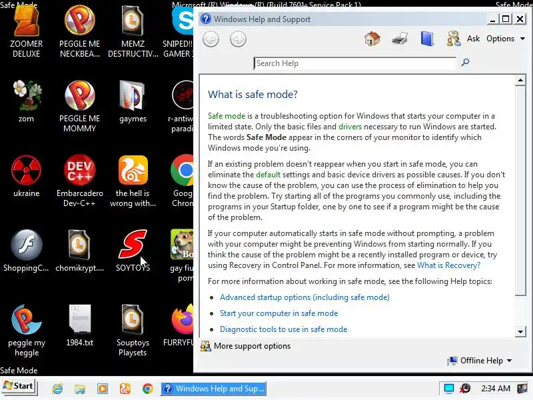
Task: Select 'the hell is wrong with...' icon
Action: (133, 181)
